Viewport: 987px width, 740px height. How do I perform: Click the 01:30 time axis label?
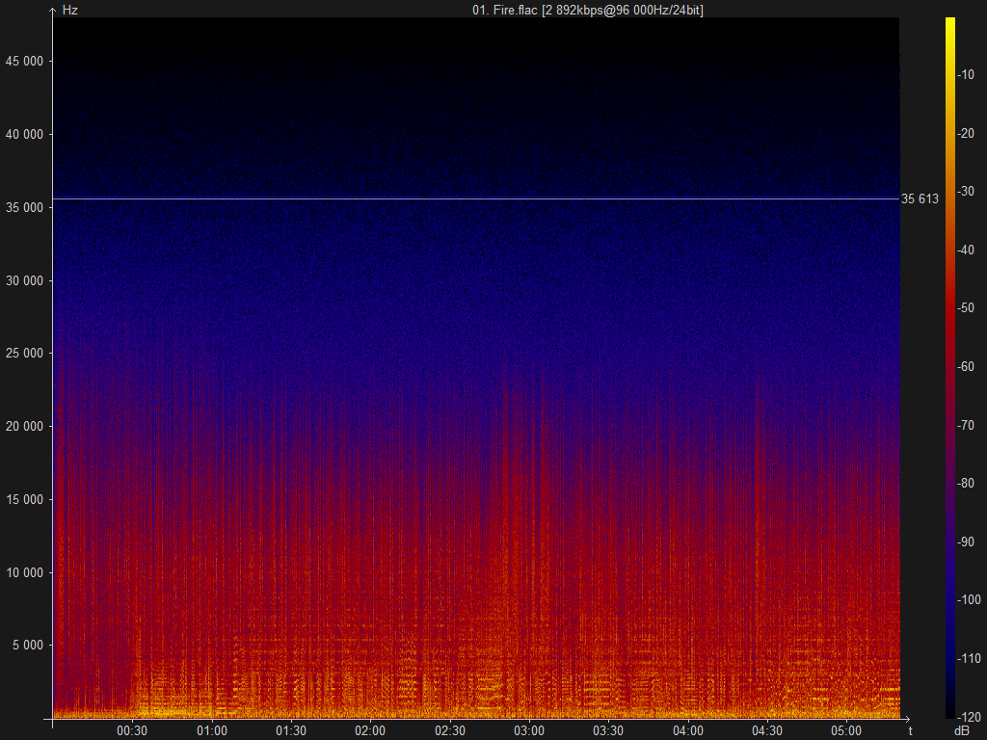pos(291,730)
